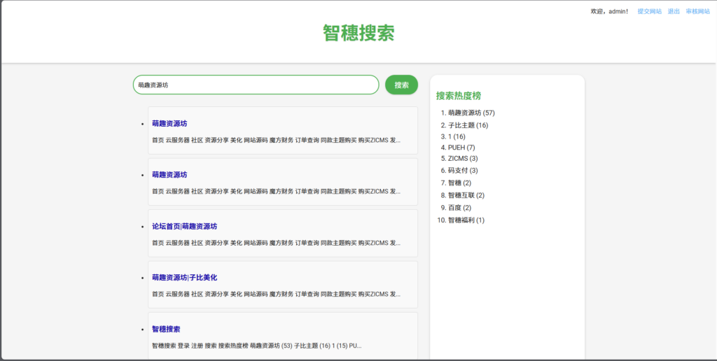The image size is (717, 361).
Task: Click the 欢迎，admin！ greeting text
Action: coord(610,11)
